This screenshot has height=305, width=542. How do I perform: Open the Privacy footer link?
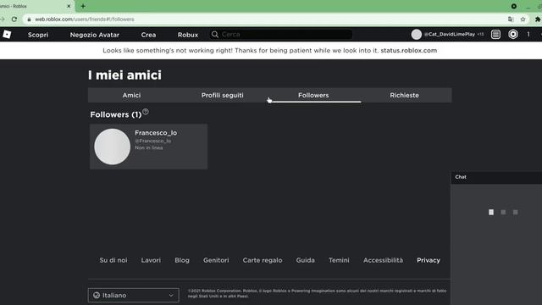click(x=429, y=260)
